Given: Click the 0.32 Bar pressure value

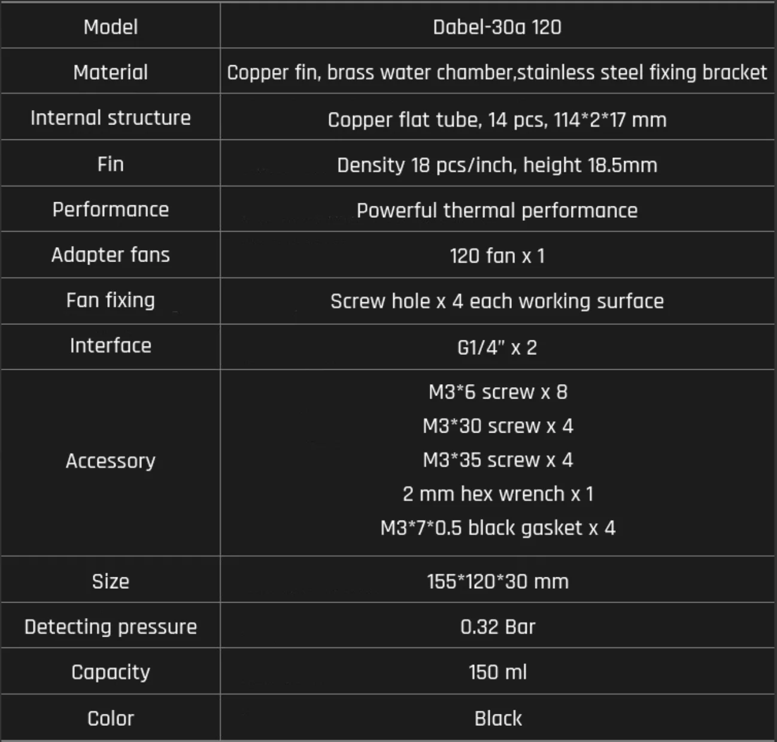Looking at the screenshot, I should click(497, 627).
